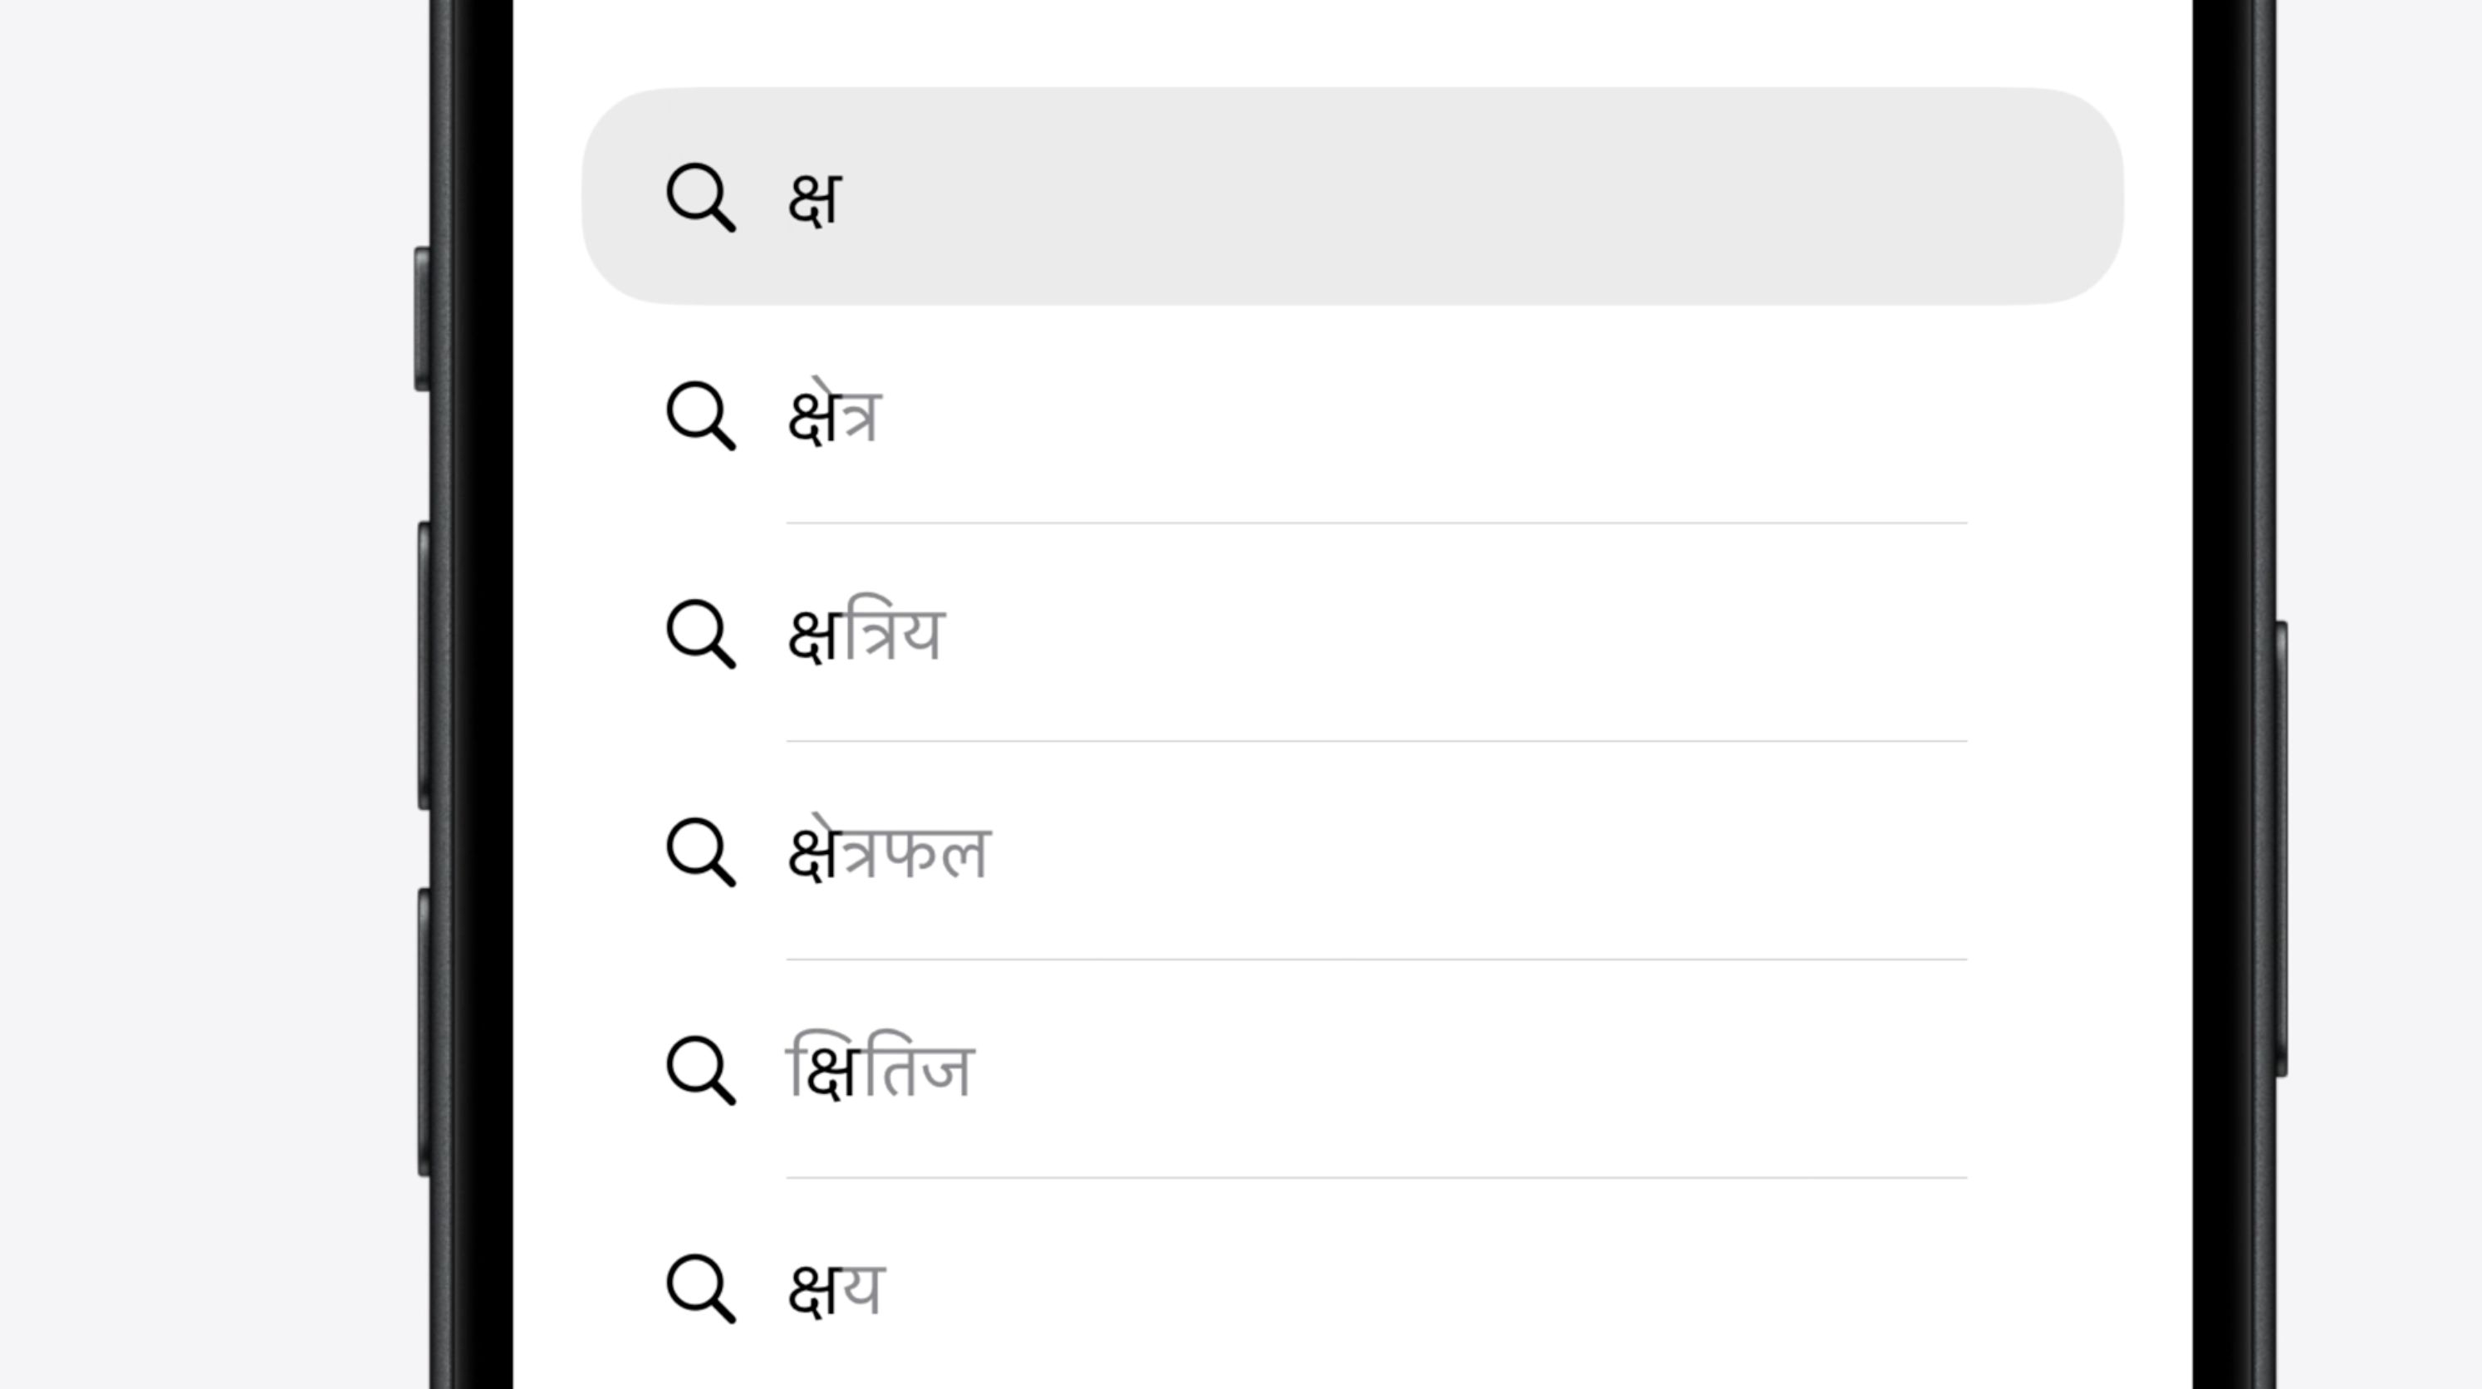Click the search icon beside क्षेत्रफल suggestion
The width and height of the screenshot is (2482, 1389).
[x=700, y=852]
